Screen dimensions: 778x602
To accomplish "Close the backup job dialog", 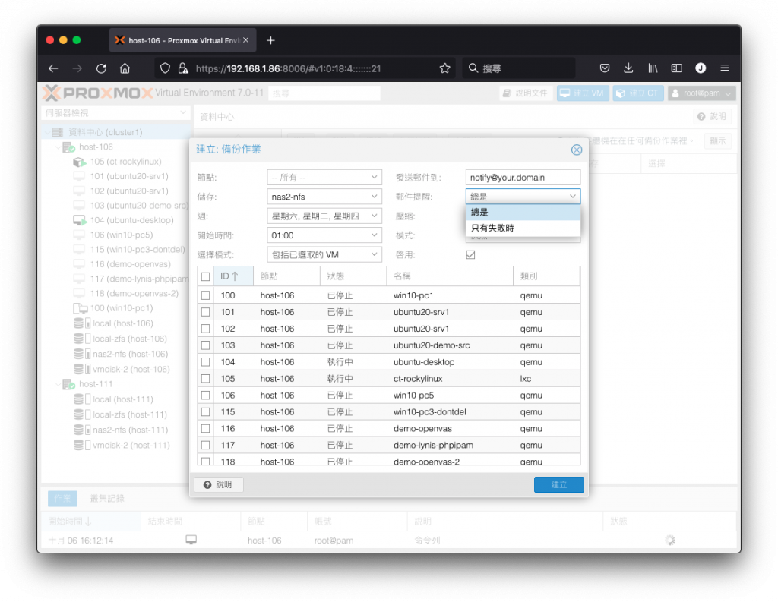I will tap(576, 150).
